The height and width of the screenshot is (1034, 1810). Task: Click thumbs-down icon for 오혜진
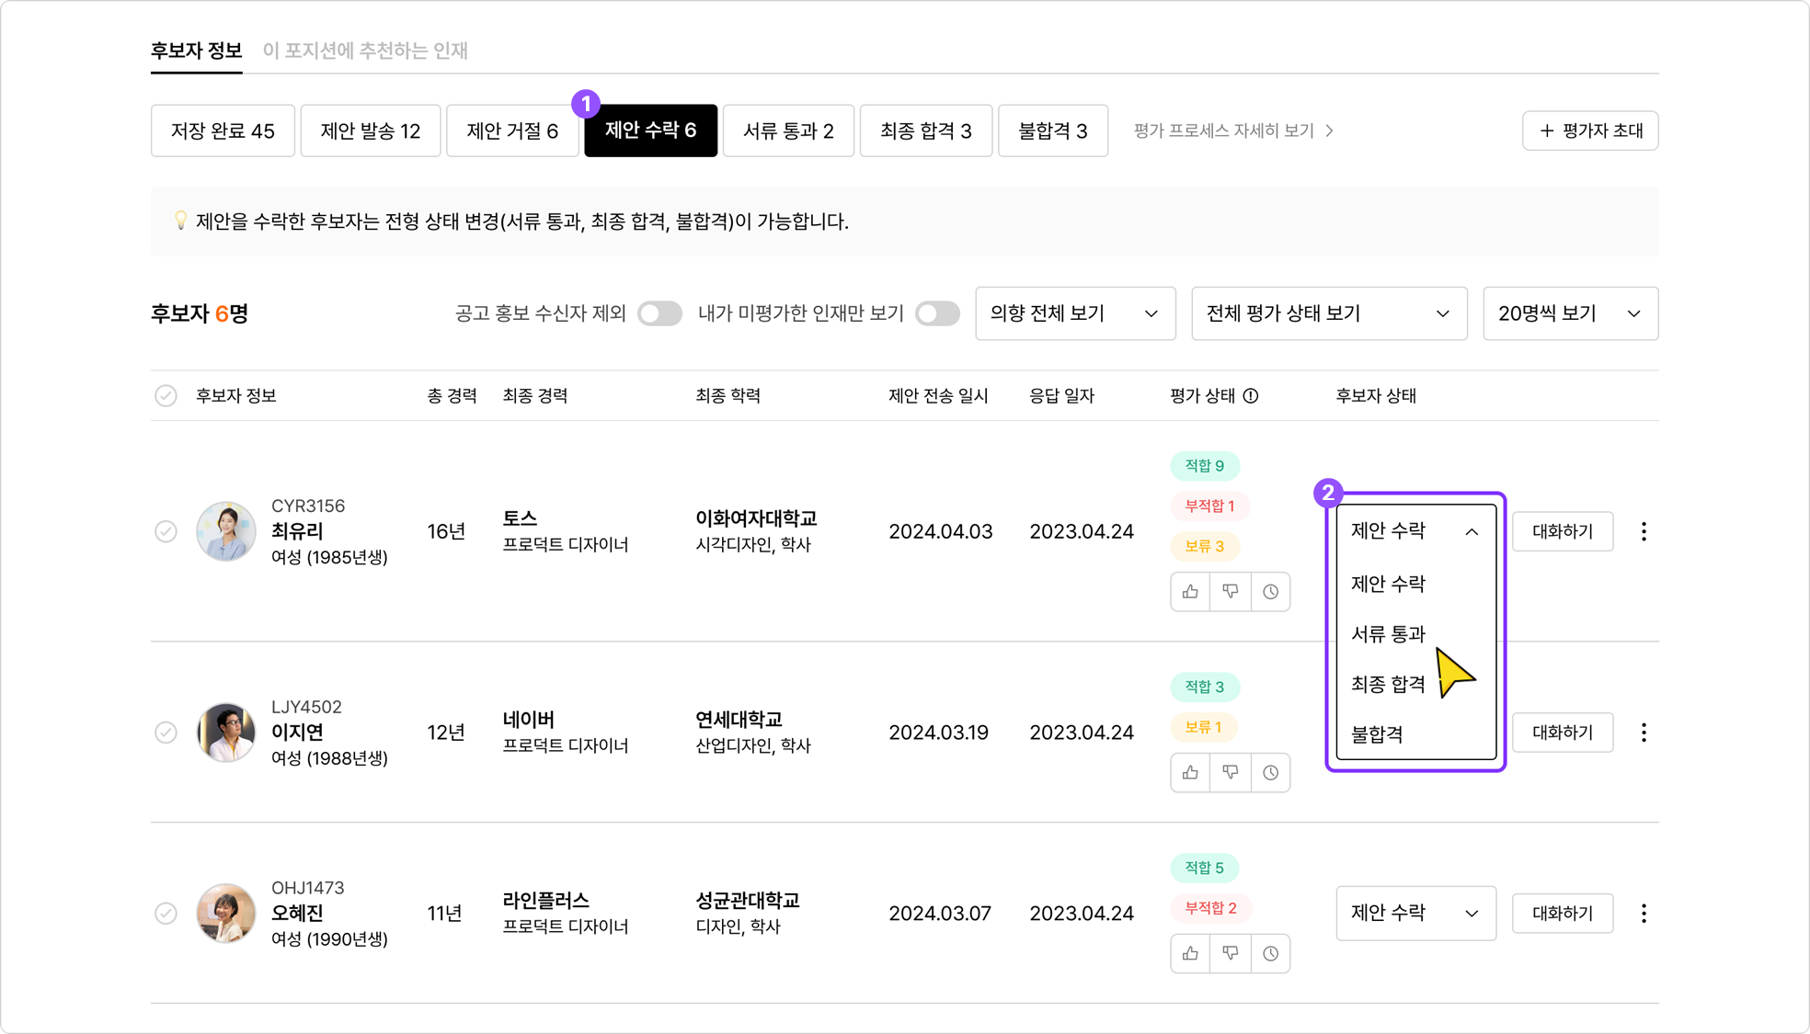tap(1231, 953)
